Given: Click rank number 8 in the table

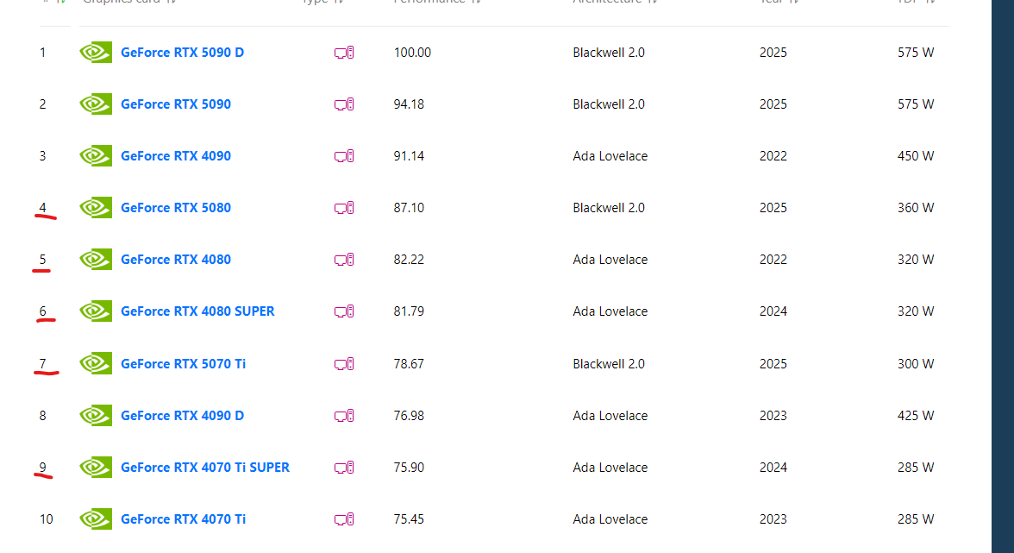Looking at the screenshot, I should [x=43, y=415].
